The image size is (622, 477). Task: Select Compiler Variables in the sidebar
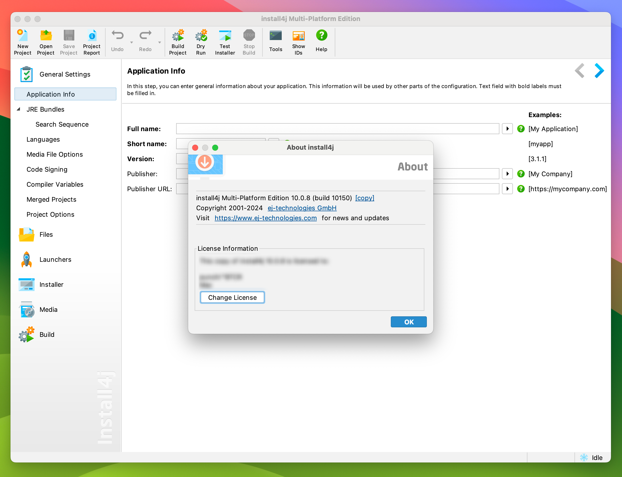click(55, 184)
